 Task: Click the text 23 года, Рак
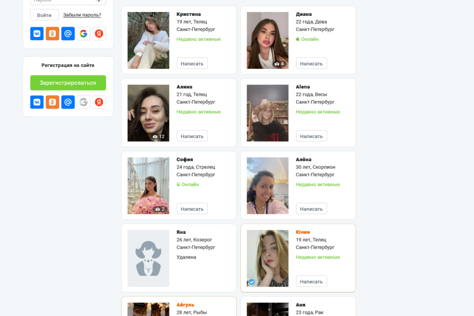(x=310, y=312)
